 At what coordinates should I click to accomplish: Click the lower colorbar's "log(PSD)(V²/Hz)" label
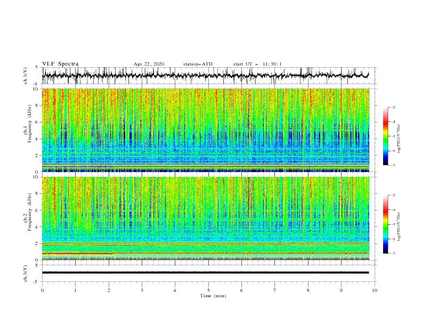click(399, 226)
